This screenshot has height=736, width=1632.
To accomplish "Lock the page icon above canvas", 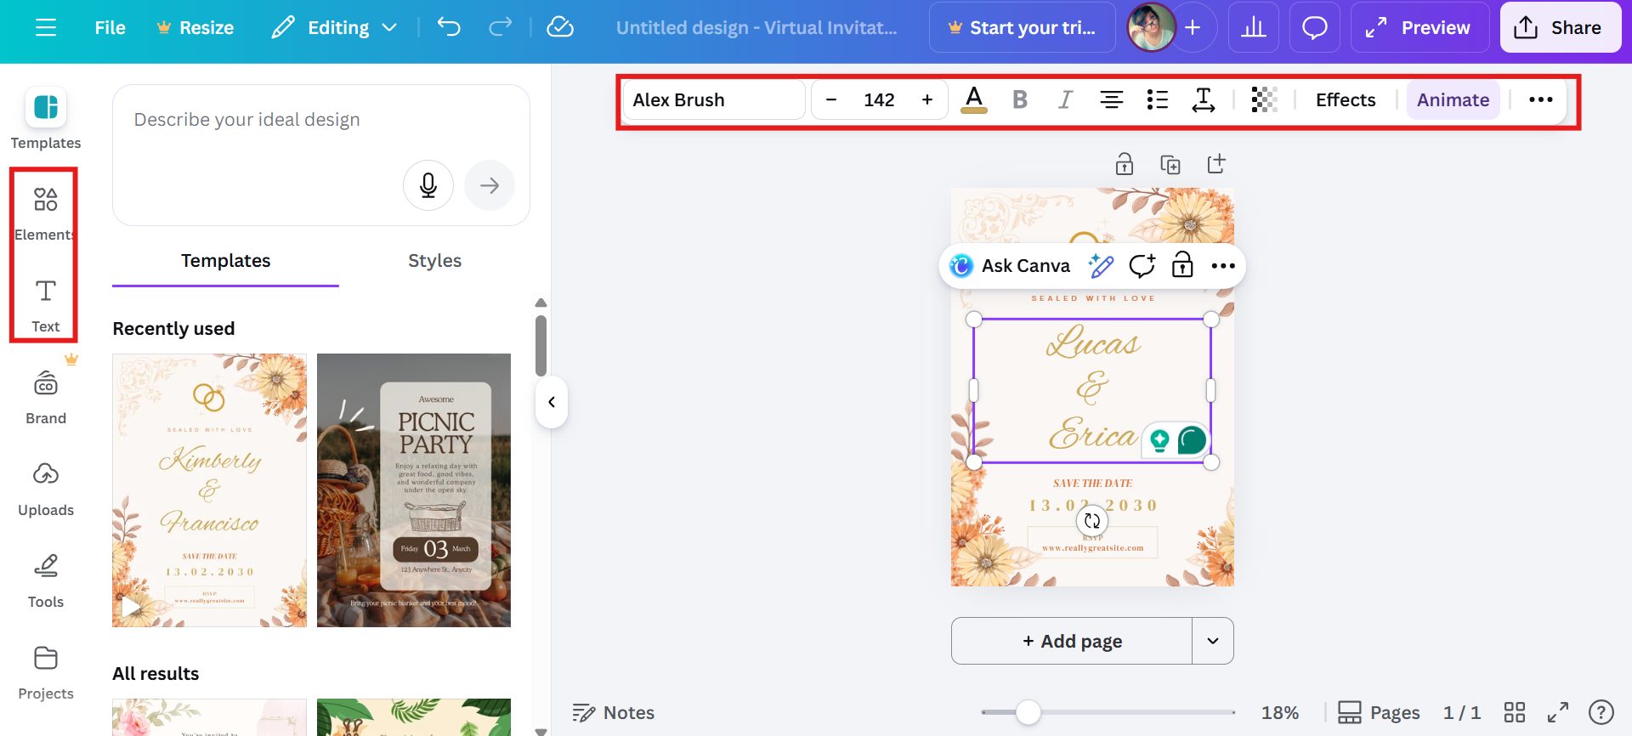I will 1125,164.
